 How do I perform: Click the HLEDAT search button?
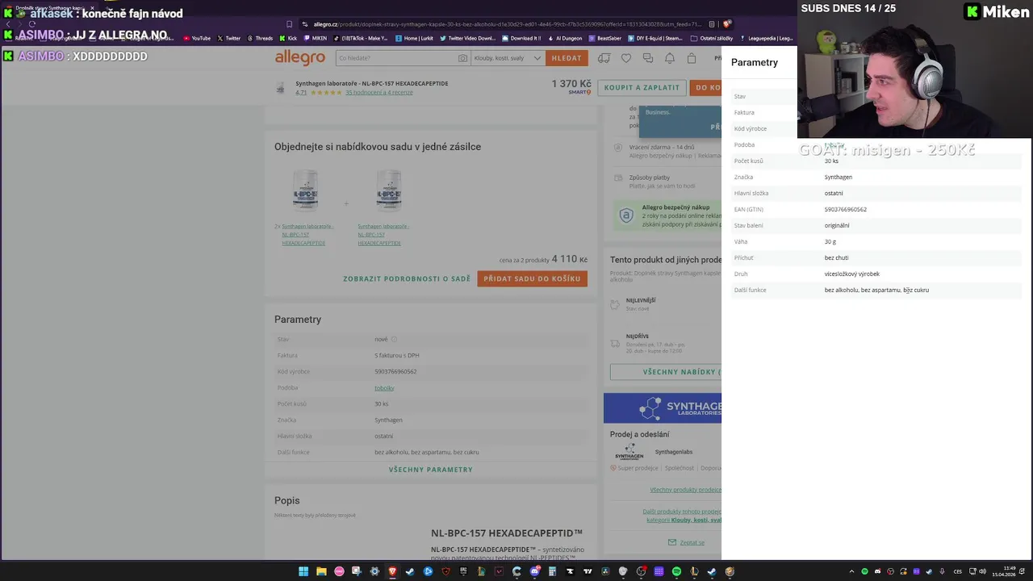pyautogui.click(x=567, y=58)
